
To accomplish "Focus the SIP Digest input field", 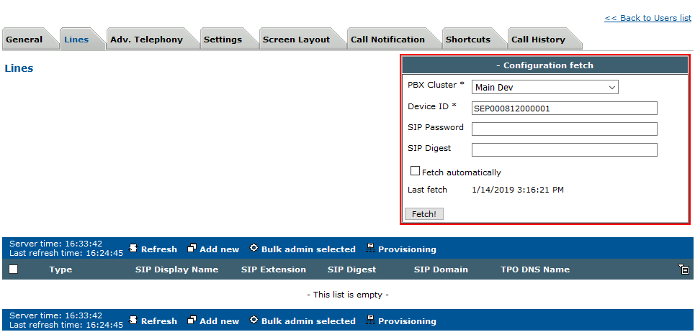I will coord(564,150).
